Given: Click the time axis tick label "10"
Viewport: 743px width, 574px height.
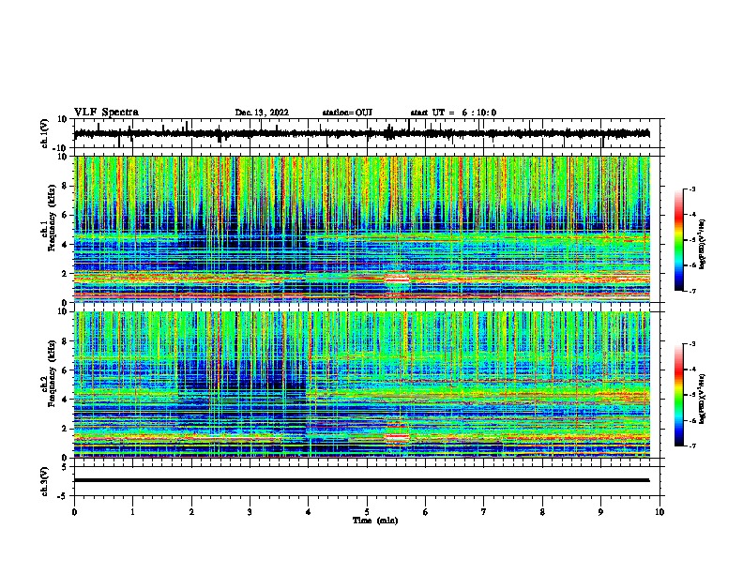Looking at the screenshot, I should (660, 512).
